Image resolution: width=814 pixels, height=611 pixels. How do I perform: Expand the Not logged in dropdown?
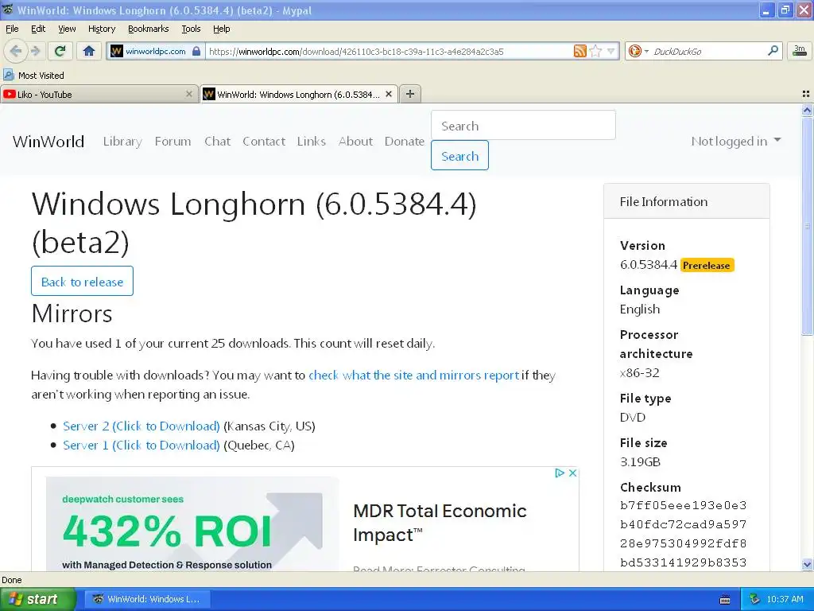[735, 142]
